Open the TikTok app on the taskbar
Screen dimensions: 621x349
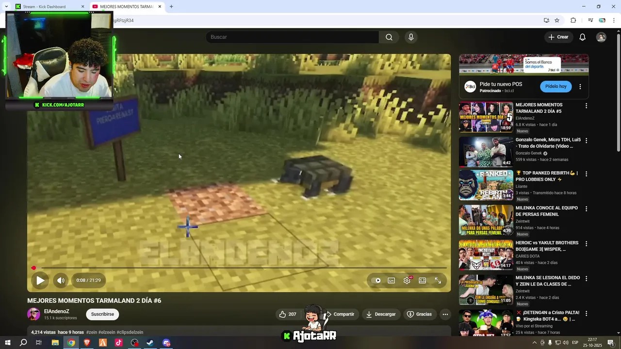click(x=119, y=343)
